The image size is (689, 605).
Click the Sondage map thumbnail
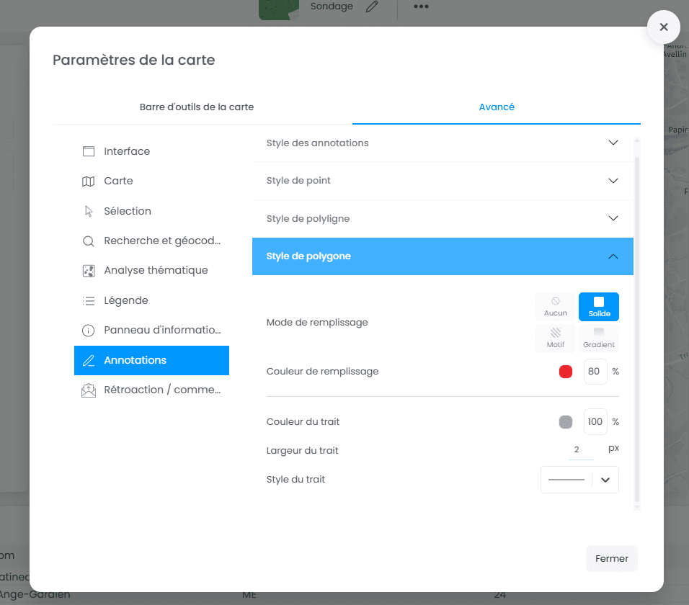tap(279, 9)
